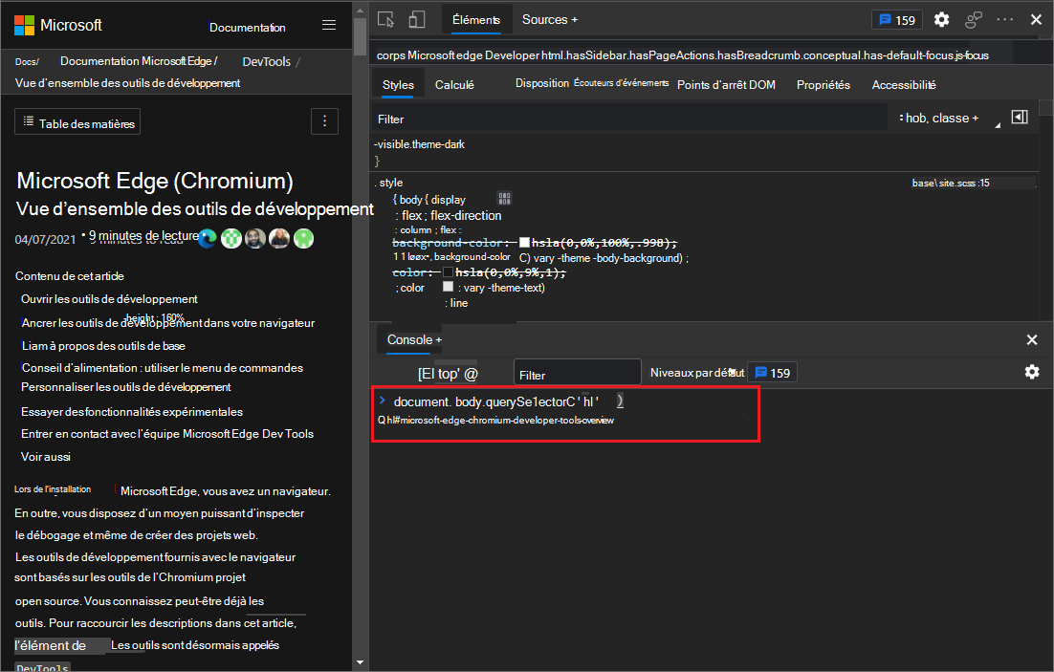Viewport: 1054px width, 672px height.
Task: Toggle device emulation mode
Action: click(417, 19)
